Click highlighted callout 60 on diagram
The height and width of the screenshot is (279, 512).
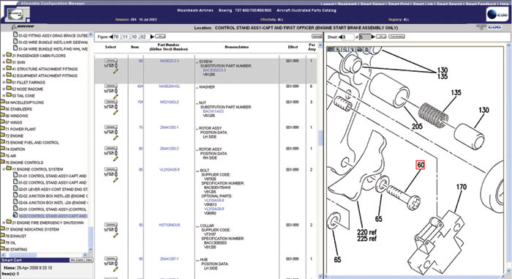pyautogui.click(x=421, y=165)
